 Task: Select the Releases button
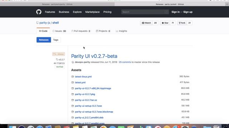[44, 40]
